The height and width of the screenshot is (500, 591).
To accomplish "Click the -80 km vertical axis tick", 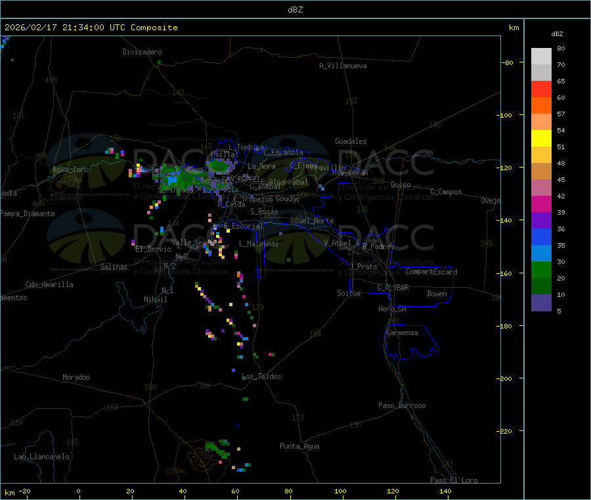I will click(x=508, y=62).
